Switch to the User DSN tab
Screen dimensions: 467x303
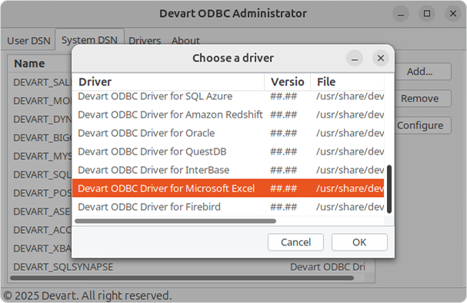point(28,41)
